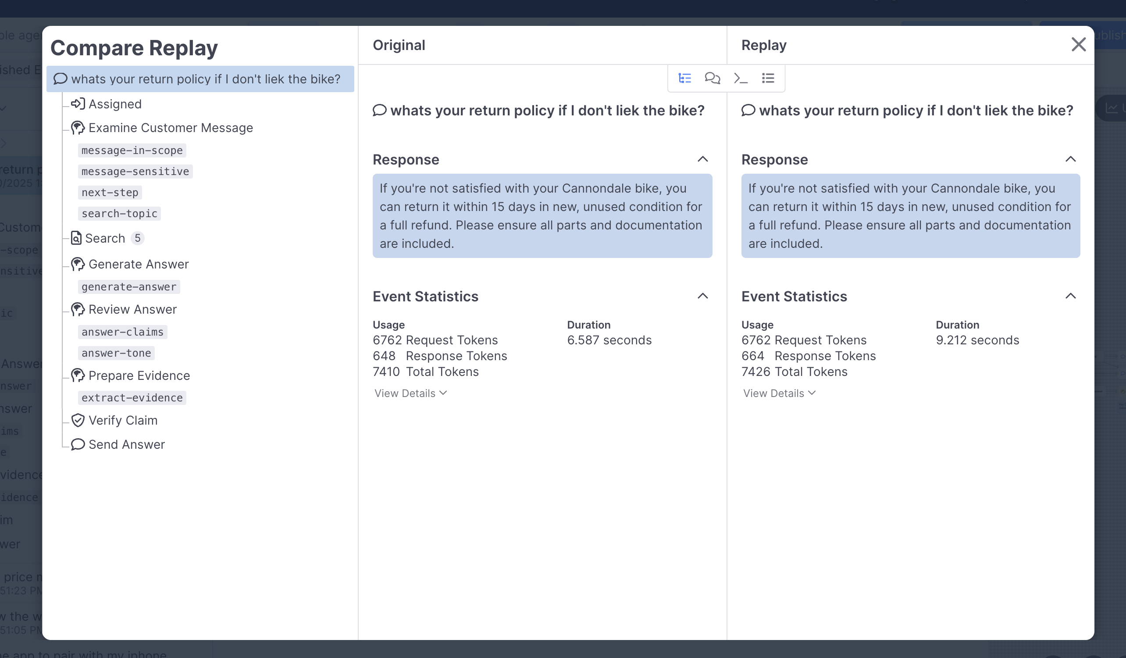Collapse Original Event Statistics section
The height and width of the screenshot is (658, 1126).
702,296
